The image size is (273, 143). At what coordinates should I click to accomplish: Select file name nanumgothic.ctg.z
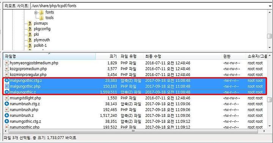25,121
